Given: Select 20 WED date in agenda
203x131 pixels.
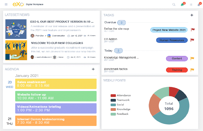Looking at the screenshot, I should pyautogui.click(x=10, y=85).
